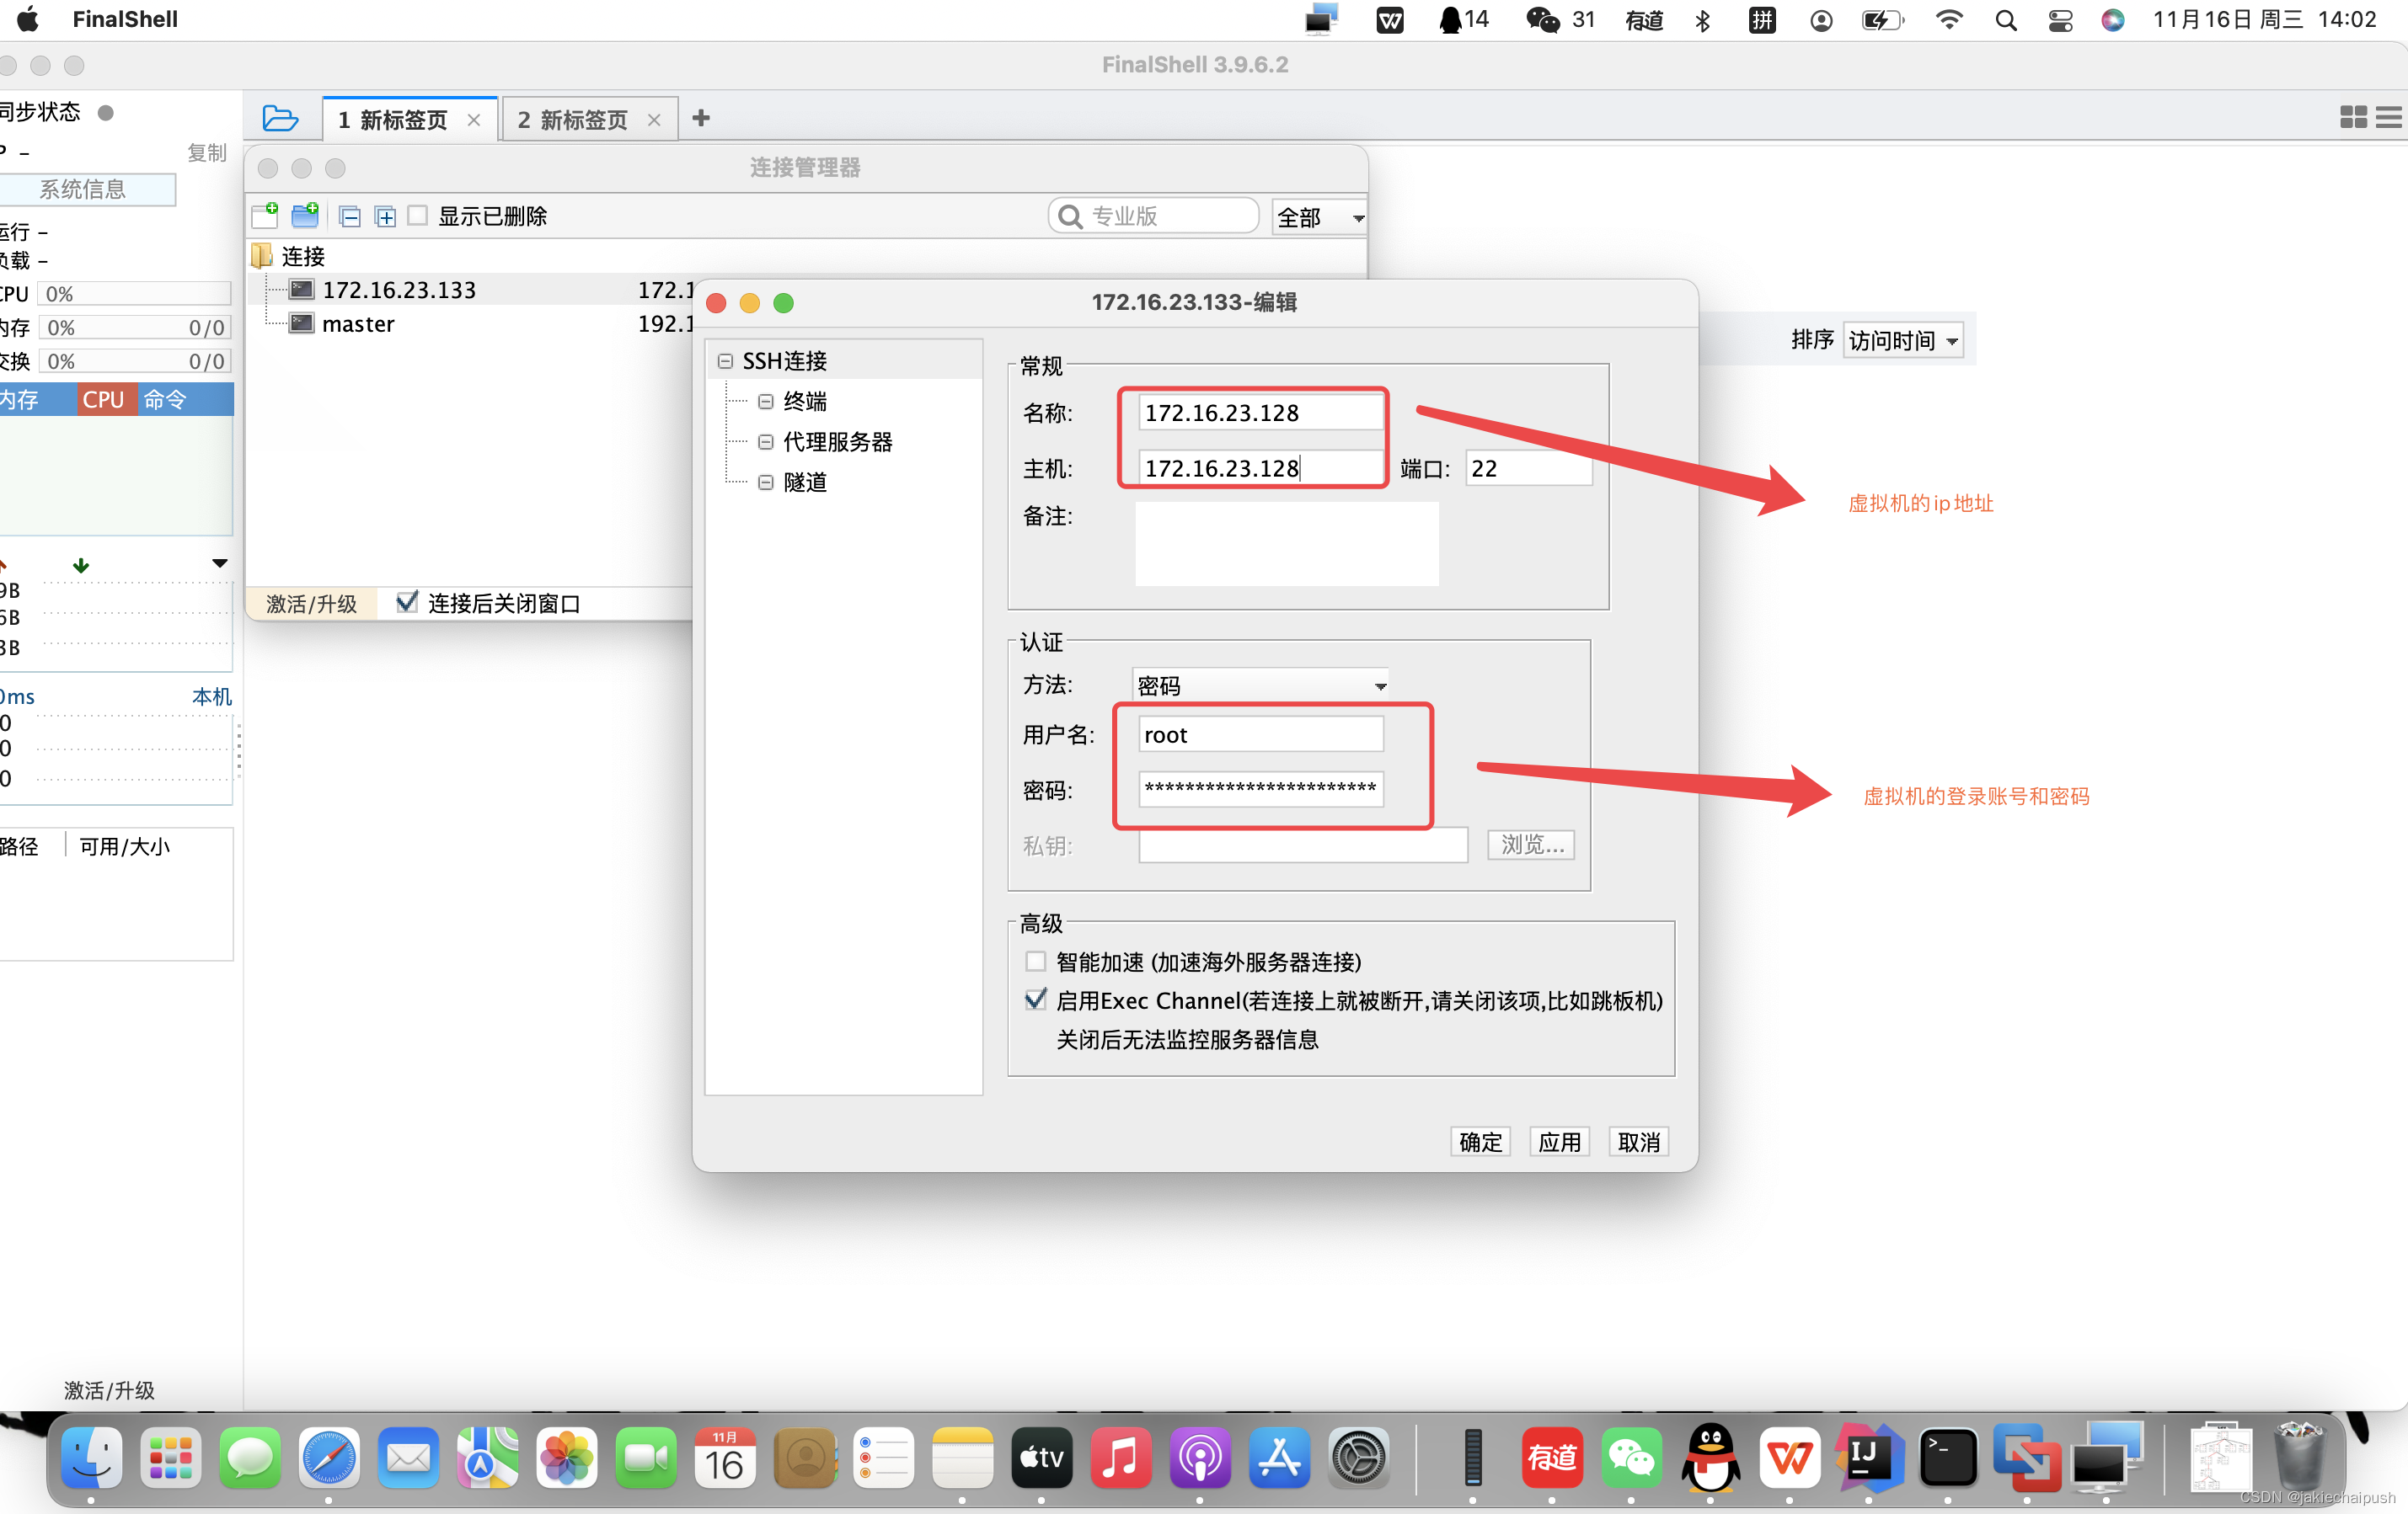The image size is (2408, 1514).
Task: Open FinalShell menu in menu bar
Action: tap(125, 20)
